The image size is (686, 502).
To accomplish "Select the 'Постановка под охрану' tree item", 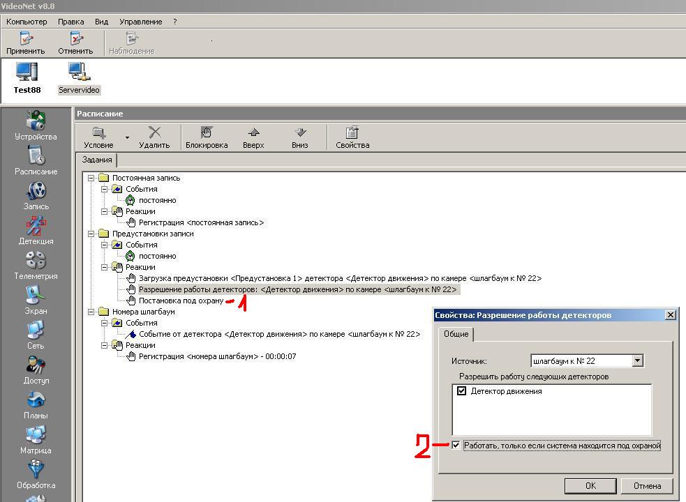I will [180, 301].
